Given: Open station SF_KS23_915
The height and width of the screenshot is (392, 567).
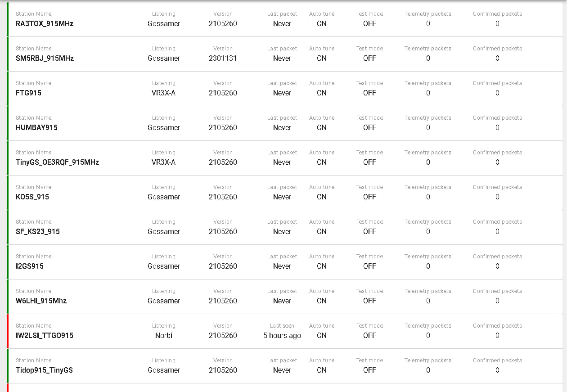Looking at the screenshot, I should (38, 232).
